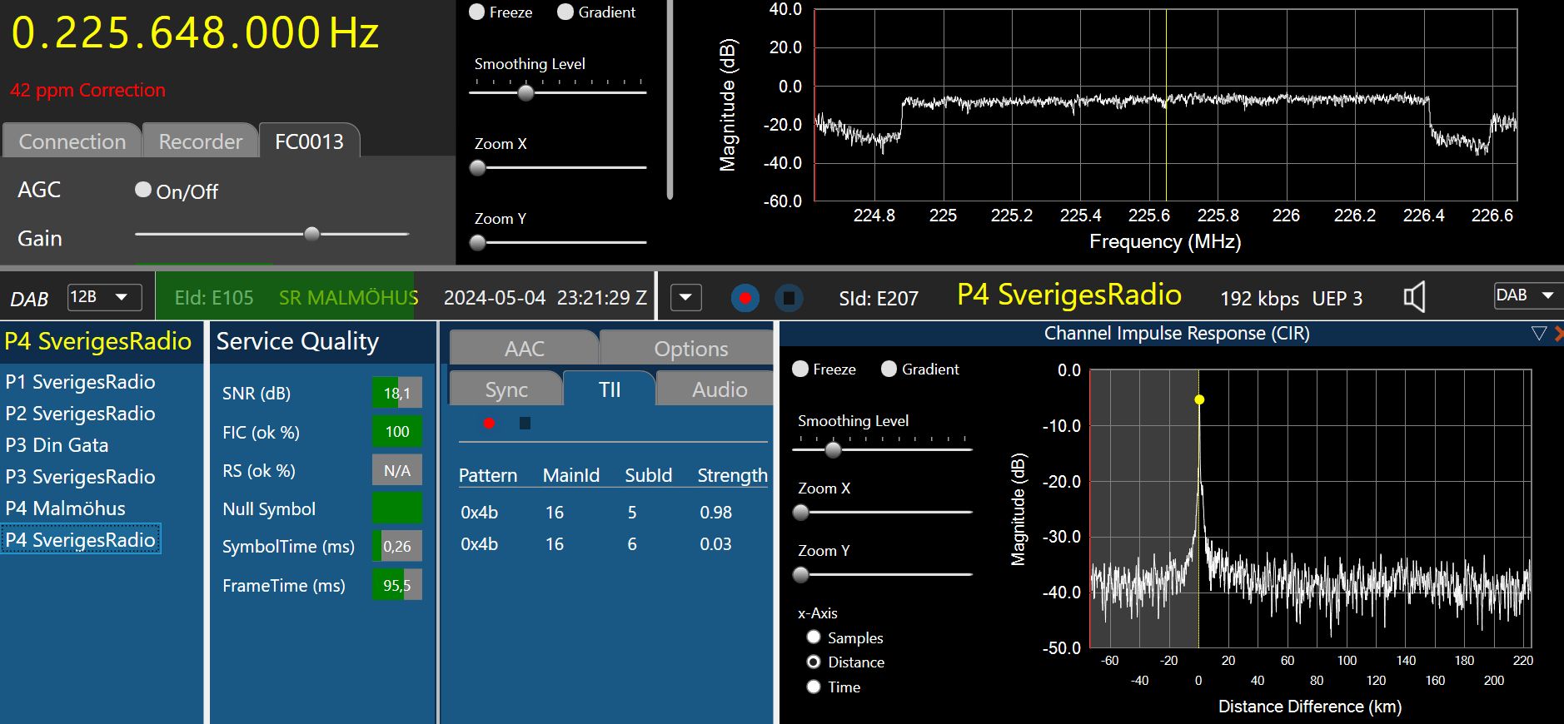
Task: Mute audio using the speaker icon
Action: [x=1414, y=298]
